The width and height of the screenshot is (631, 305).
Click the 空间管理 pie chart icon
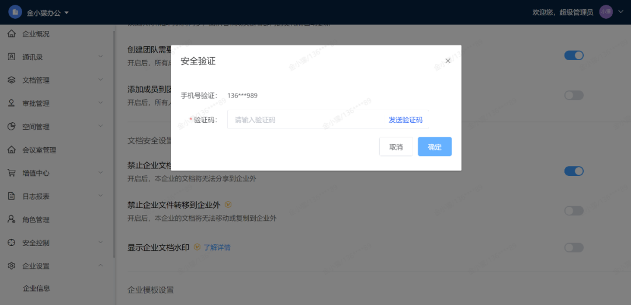pyautogui.click(x=12, y=127)
